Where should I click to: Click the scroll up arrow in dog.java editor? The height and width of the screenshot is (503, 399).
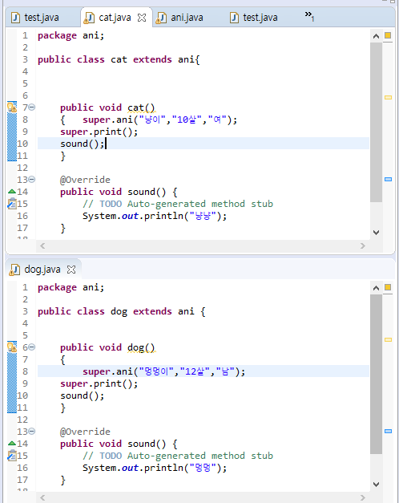(377, 288)
